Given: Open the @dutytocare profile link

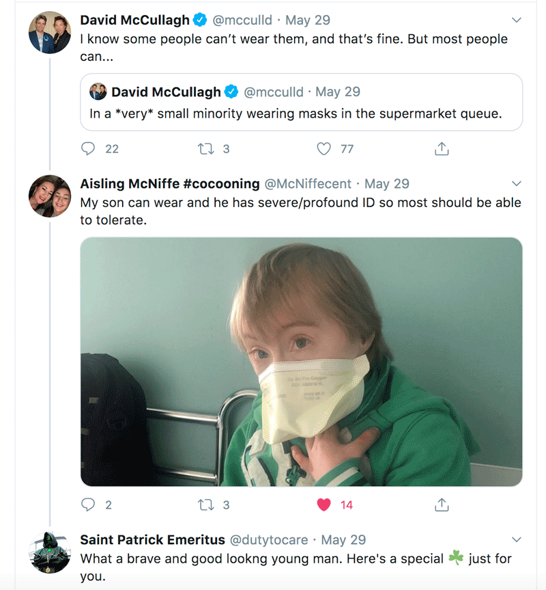Looking at the screenshot, I should tap(269, 539).
